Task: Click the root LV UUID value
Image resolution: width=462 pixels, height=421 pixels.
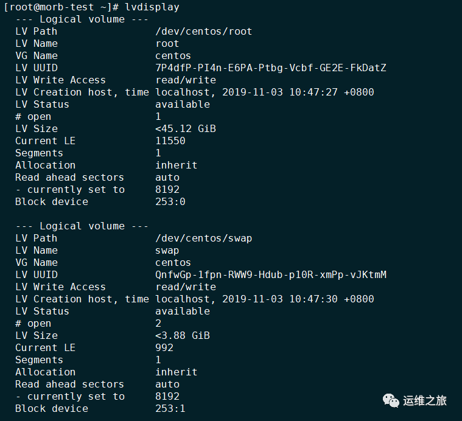Action: coord(271,68)
